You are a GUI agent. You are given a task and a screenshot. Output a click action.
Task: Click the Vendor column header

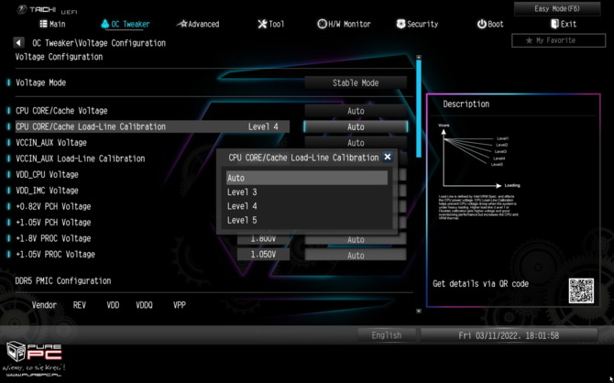click(x=44, y=305)
